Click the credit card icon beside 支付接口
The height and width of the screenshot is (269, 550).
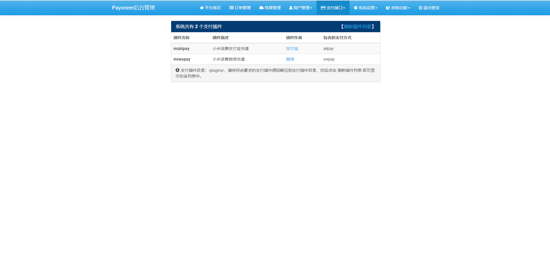click(x=323, y=8)
